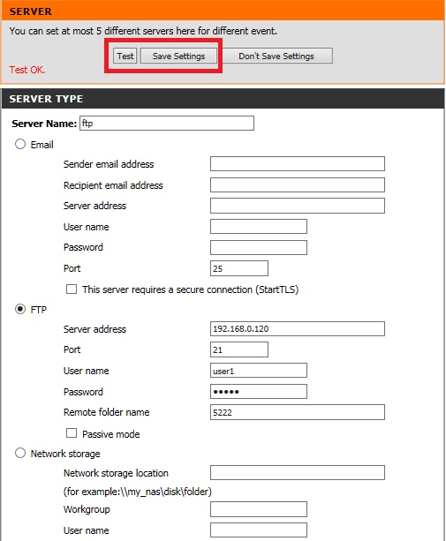Click the Workgroup input field

point(258,509)
